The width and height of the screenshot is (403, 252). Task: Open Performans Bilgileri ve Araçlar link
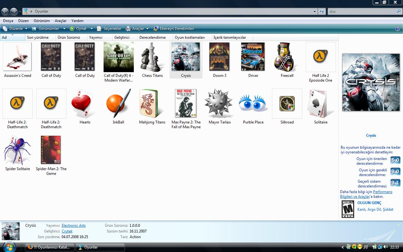point(366,194)
